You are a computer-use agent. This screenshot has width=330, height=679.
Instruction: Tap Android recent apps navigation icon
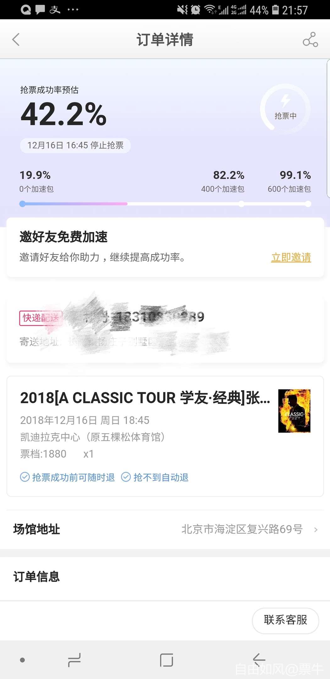[x=74, y=660]
